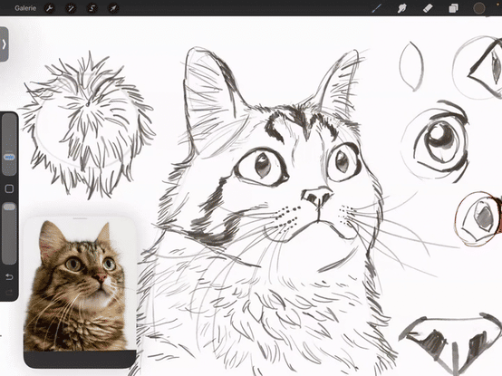Click the reference window dark bottom bar

(80, 359)
